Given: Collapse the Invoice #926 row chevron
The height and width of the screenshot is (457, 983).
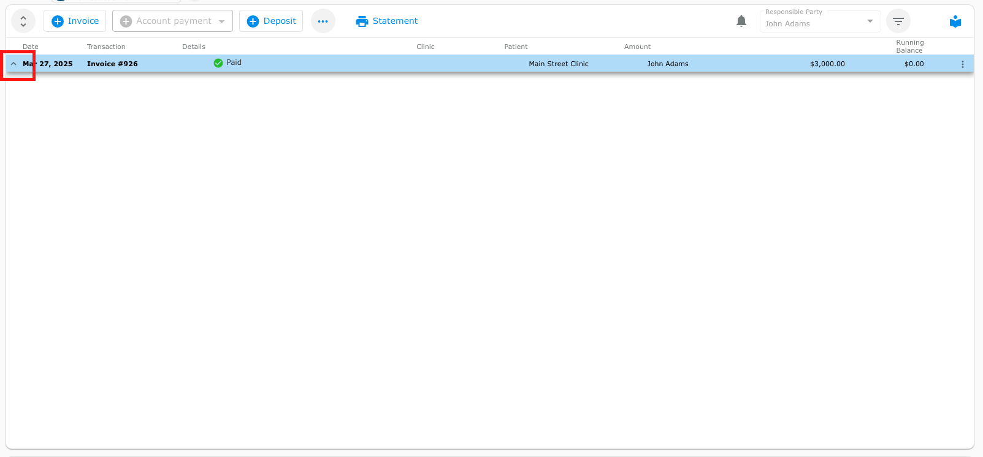Looking at the screenshot, I should coord(13,64).
